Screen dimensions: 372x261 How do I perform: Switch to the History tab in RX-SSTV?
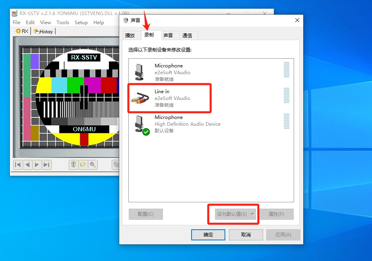pyautogui.click(x=43, y=31)
